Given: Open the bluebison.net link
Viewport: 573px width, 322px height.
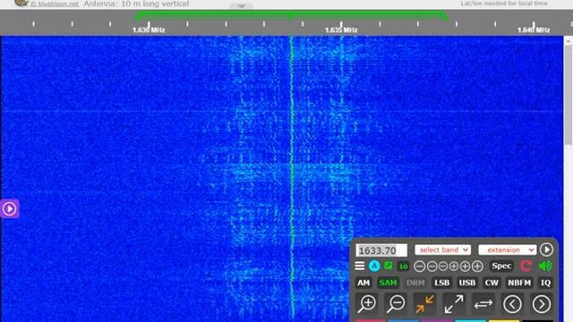Looking at the screenshot, I should click(x=55, y=4).
